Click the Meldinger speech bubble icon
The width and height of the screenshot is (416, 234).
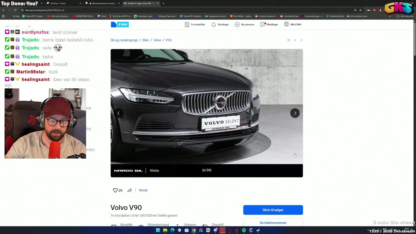coord(263,24)
